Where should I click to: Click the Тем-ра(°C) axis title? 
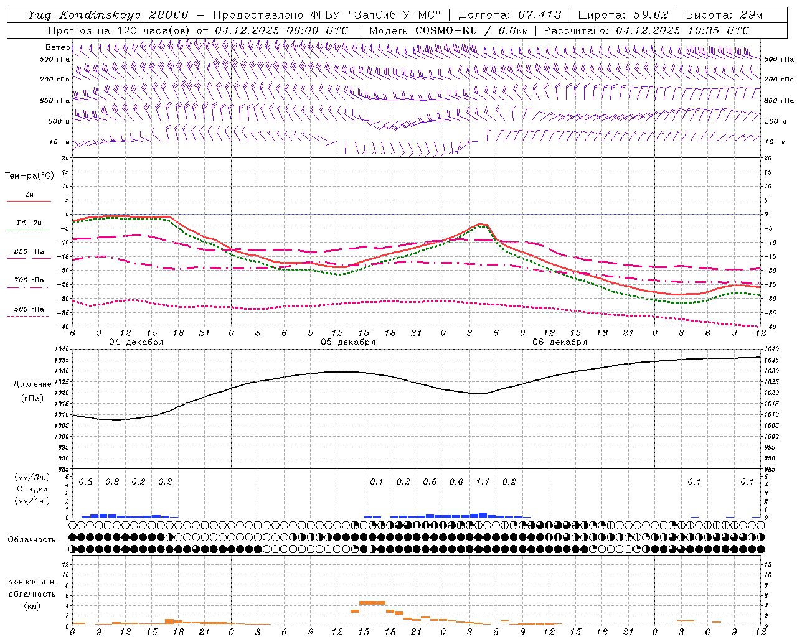[x=29, y=176]
